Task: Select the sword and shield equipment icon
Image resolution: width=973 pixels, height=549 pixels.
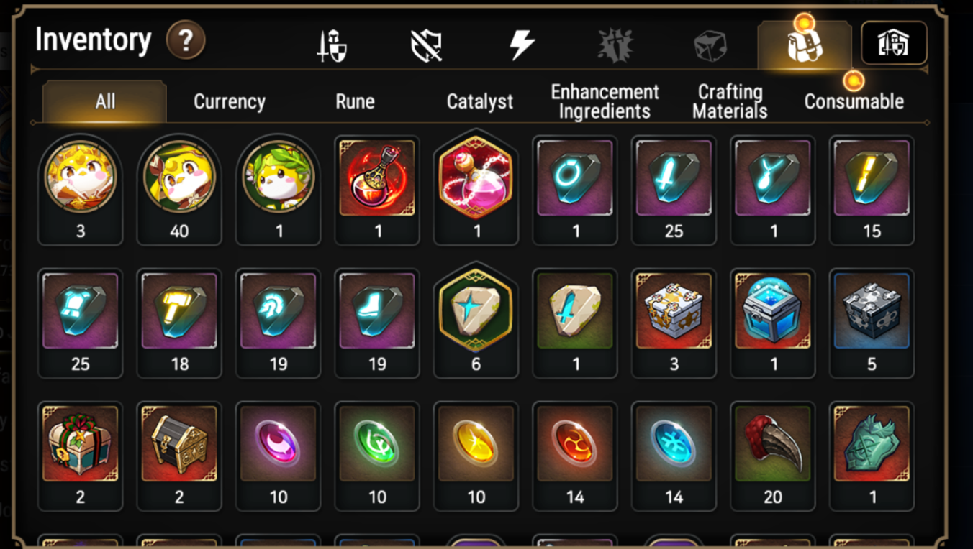Action: tap(332, 46)
